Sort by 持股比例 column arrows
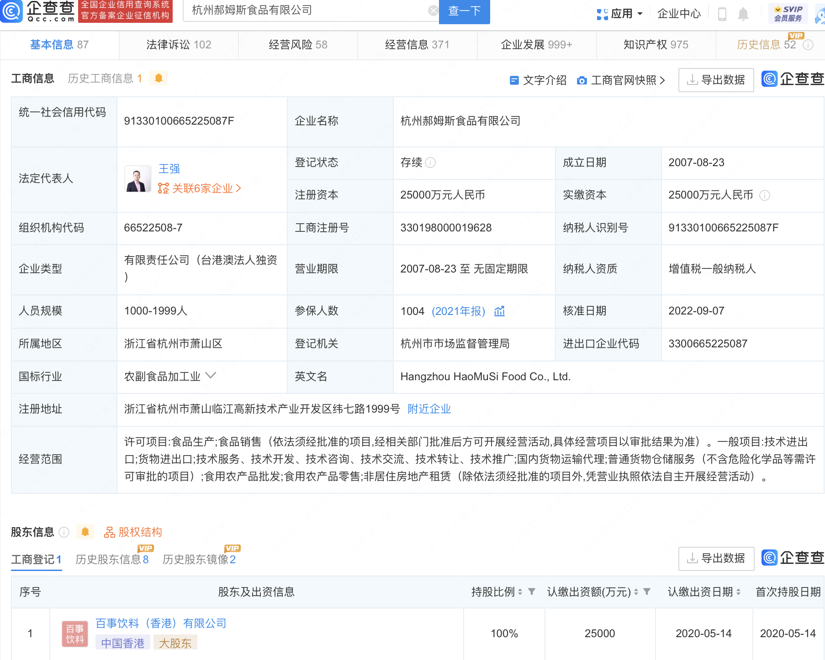Screen dimensions: 825x660 tap(520, 592)
